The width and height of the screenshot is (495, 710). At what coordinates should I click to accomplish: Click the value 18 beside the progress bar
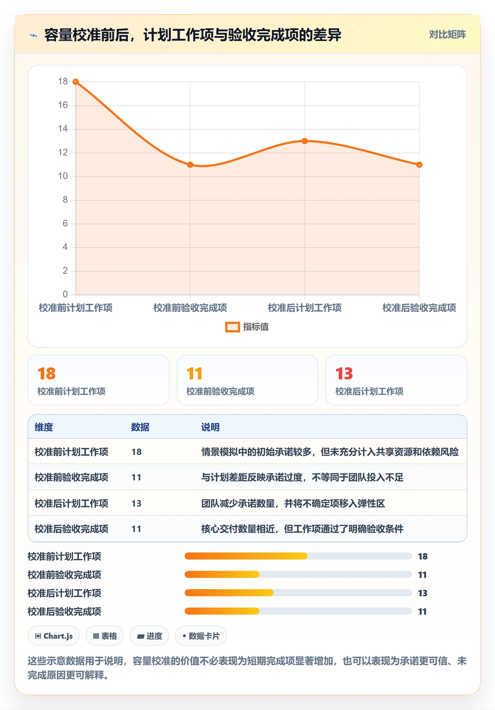[x=423, y=556]
